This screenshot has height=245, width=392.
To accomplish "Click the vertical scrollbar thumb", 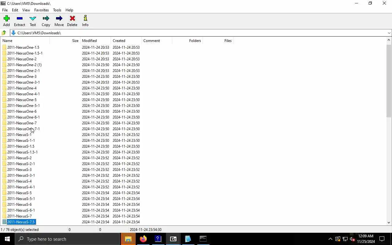I will point(389,81).
